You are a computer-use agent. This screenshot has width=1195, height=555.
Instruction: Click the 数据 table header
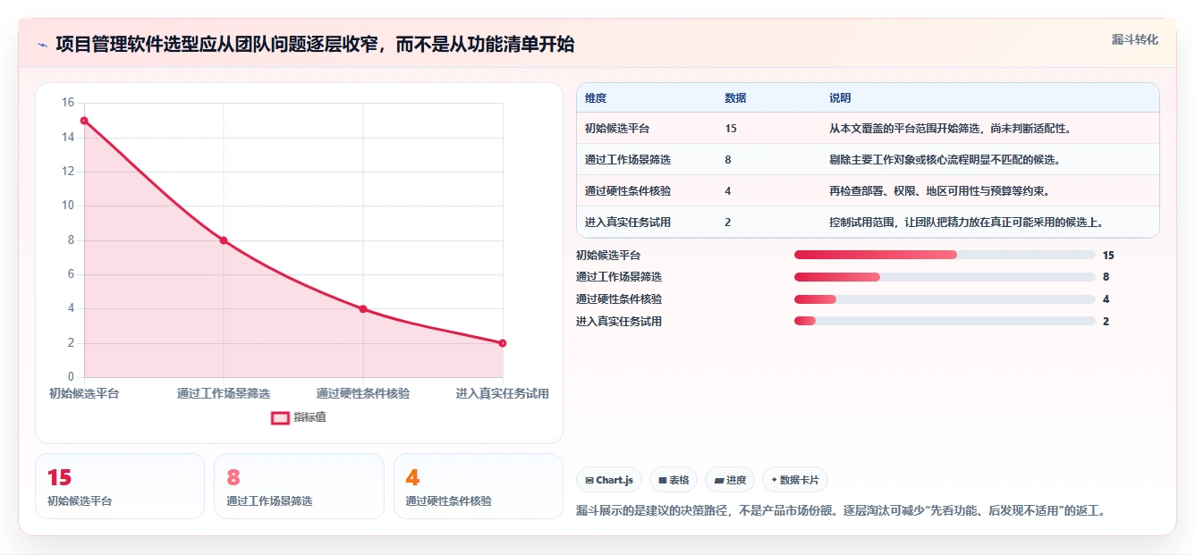click(735, 98)
